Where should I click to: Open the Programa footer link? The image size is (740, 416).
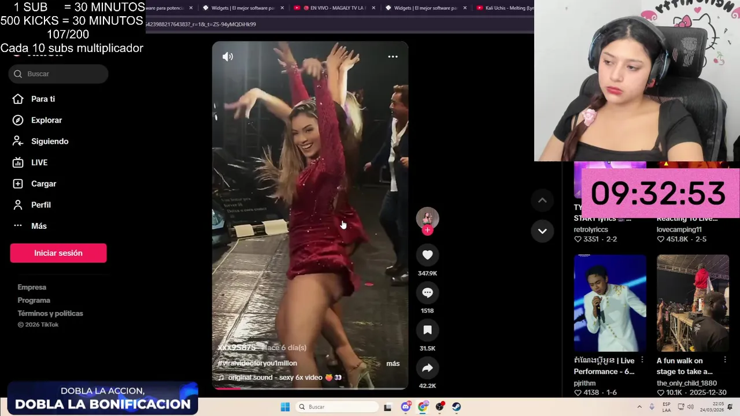click(x=34, y=300)
